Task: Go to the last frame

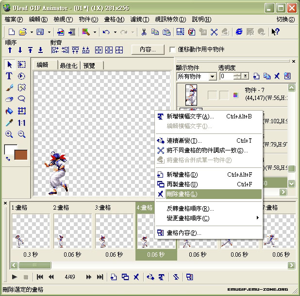Action: pos(100,277)
